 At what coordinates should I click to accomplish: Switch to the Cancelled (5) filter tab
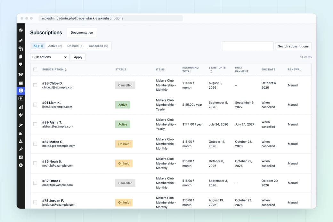pyautogui.click(x=98, y=46)
